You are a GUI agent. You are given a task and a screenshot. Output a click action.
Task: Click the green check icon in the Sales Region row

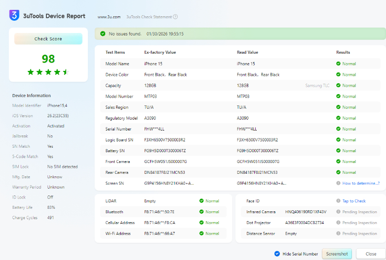click(x=338, y=107)
